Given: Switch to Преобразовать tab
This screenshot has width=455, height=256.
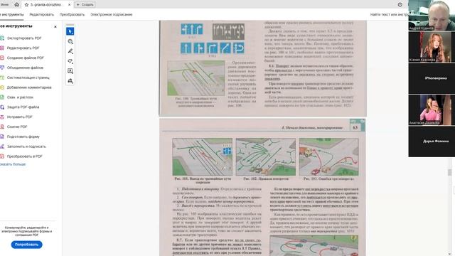Looking at the screenshot, I should (x=72, y=14).
